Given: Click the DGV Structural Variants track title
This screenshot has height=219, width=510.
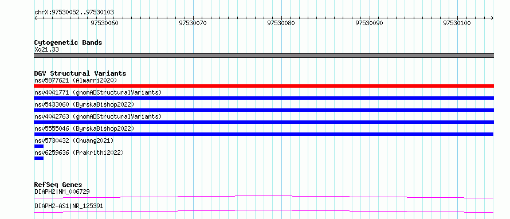Looking at the screenshot, I should click(80, 73).
